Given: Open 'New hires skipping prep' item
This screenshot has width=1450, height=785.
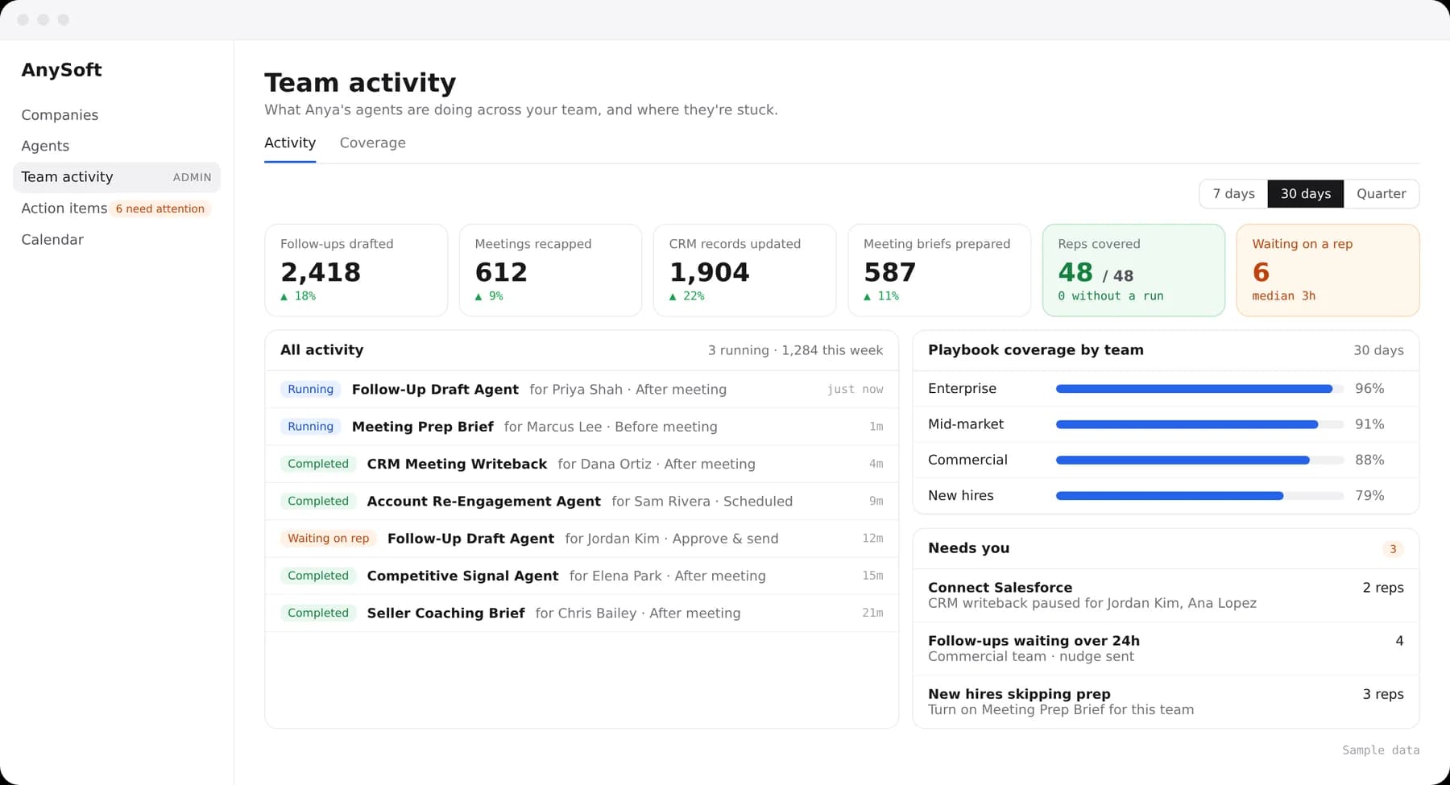Looking at the screenshot, I should click(1166, 702).
